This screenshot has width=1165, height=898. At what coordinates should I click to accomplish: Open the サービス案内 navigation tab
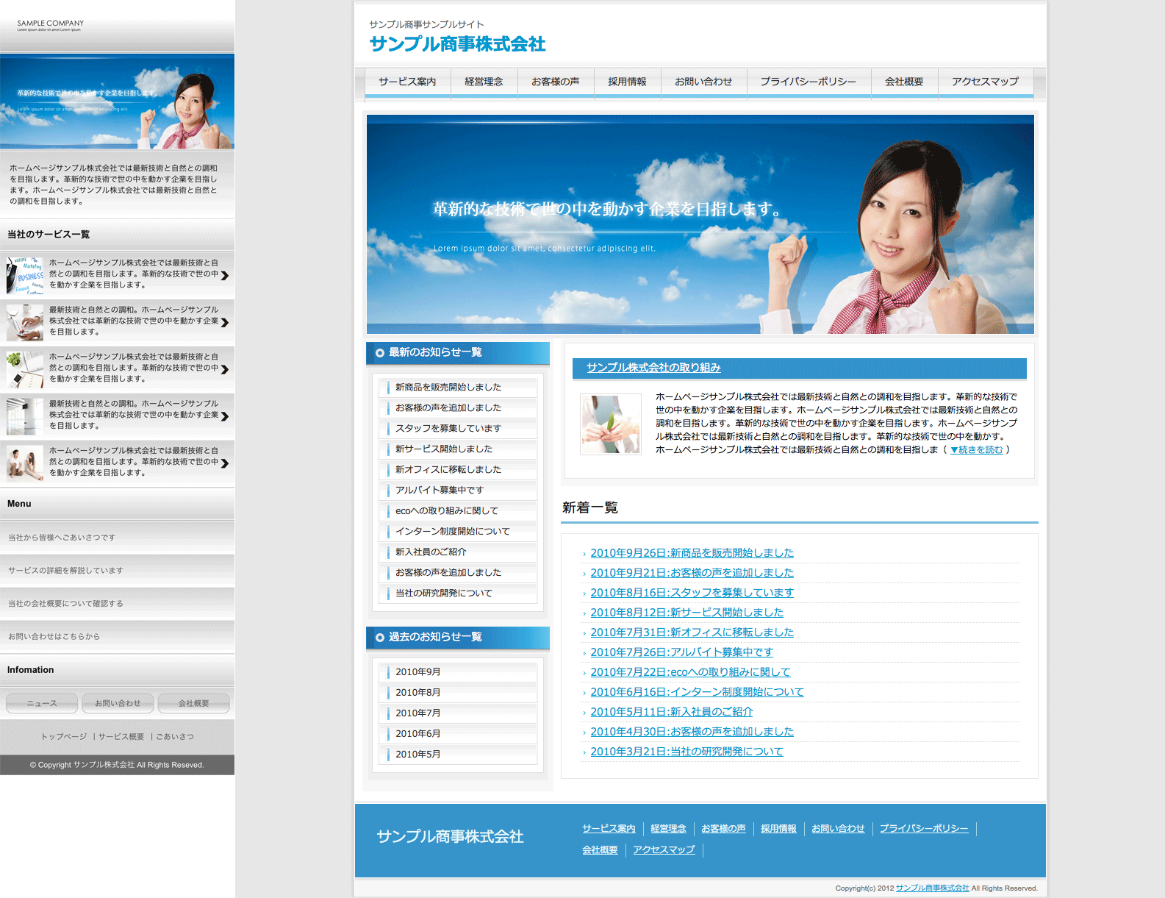pyautogui.click(x=407, y=82)
